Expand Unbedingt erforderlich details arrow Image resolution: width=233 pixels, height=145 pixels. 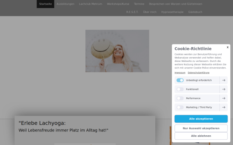pos(224,80)
